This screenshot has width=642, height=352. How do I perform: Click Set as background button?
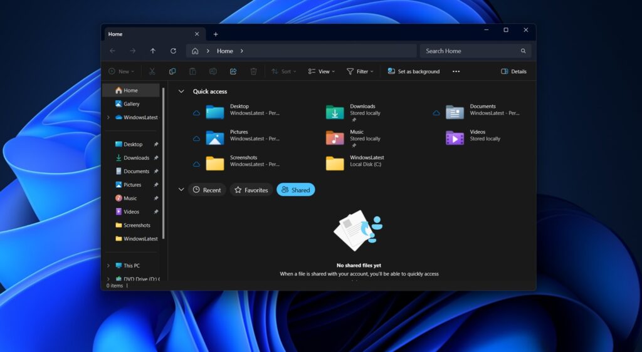[x=414, y=71]
